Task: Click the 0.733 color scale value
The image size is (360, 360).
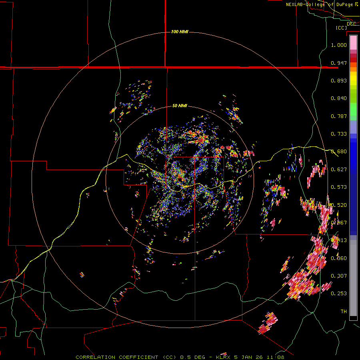Action: point(339,134)
